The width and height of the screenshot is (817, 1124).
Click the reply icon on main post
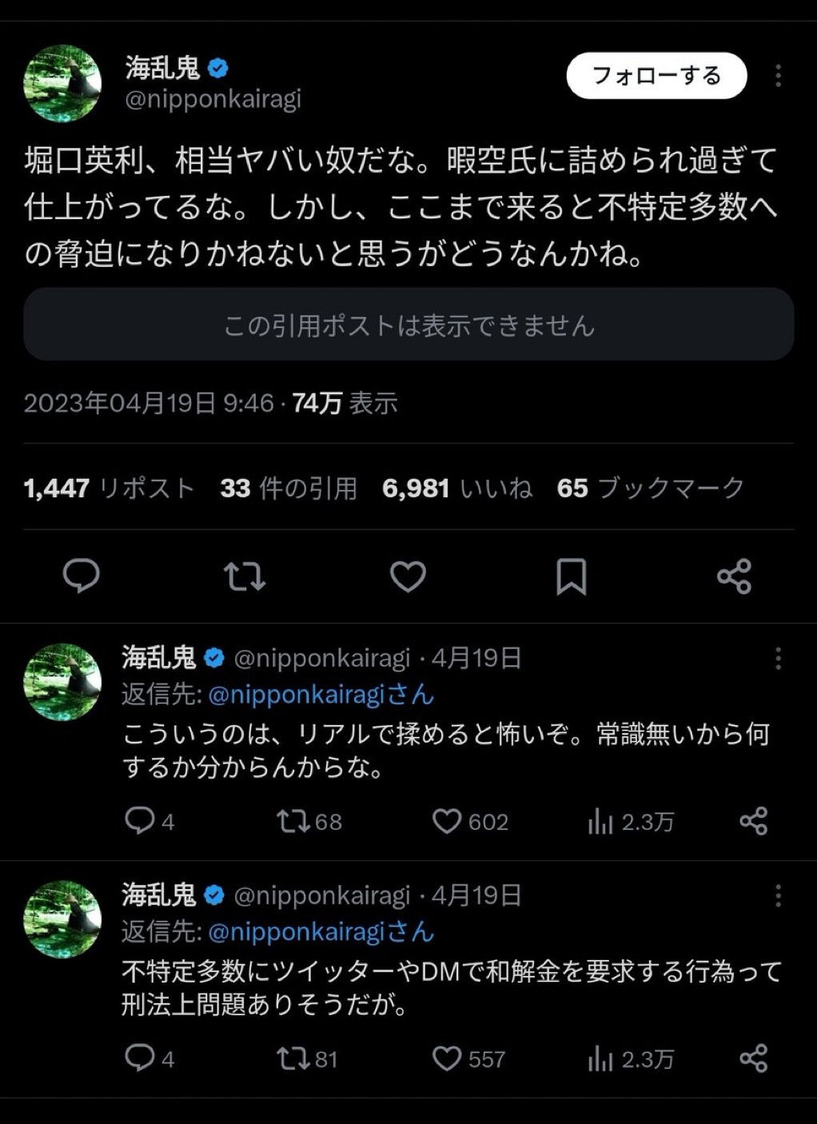[x=81, y=576]
